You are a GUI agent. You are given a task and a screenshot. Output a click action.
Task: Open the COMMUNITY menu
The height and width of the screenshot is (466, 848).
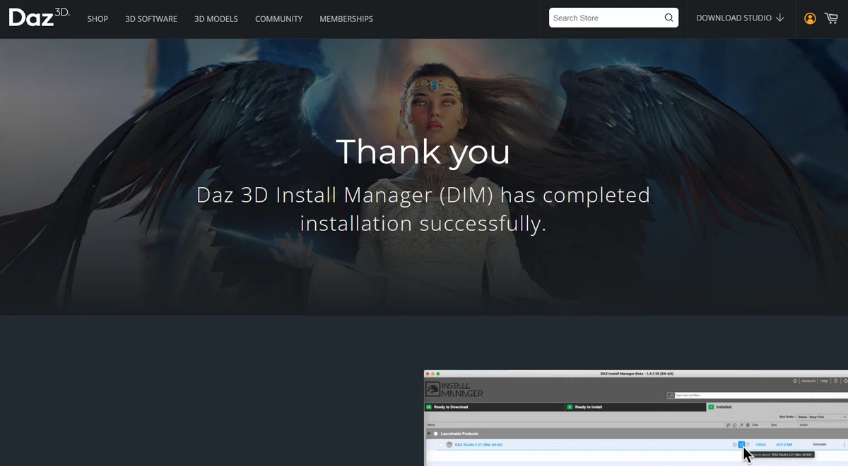278,18
